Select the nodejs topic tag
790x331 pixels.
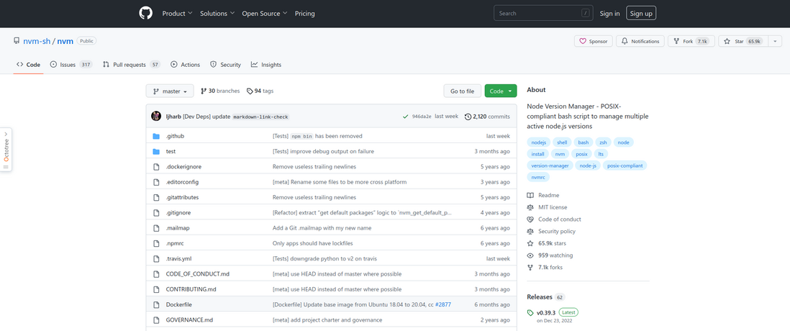[539, 142]
